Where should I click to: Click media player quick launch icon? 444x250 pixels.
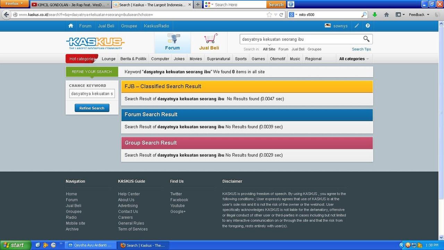[53, 245]
